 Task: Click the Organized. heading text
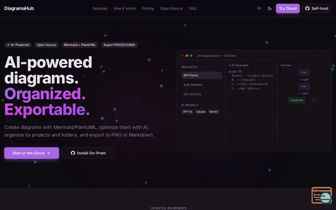[45, 94]
